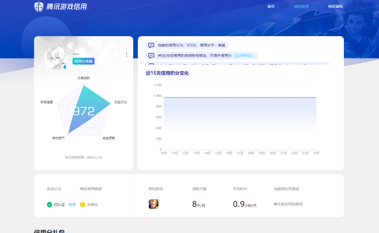
Task: Click the 日常活跃 radar axis label
Action: [84, 78]
